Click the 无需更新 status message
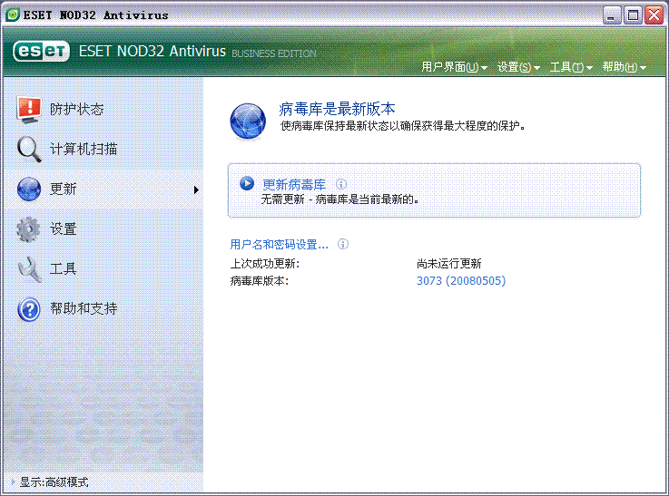Screen dimensions: 669x496 [x=339, y=199]
